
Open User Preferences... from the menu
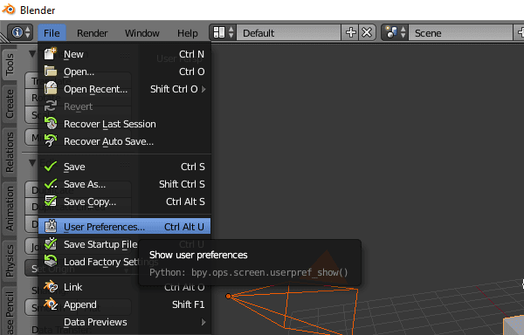(124, 227)
